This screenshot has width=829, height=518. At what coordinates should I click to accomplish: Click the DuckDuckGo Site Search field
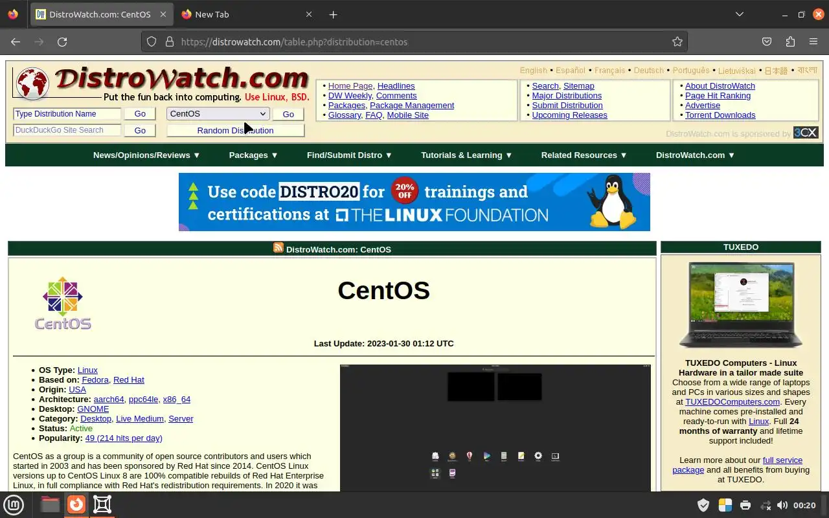pyautogui.click(x=67, y=130)
